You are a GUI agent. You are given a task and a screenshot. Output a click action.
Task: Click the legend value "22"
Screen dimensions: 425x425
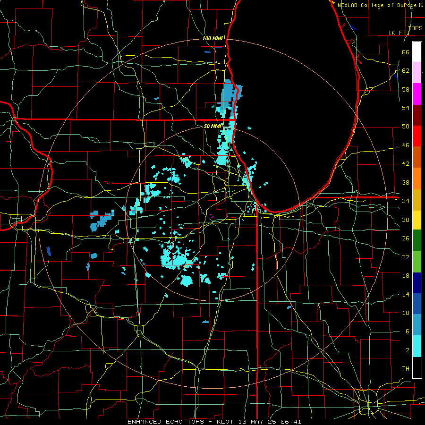(406, 257)
